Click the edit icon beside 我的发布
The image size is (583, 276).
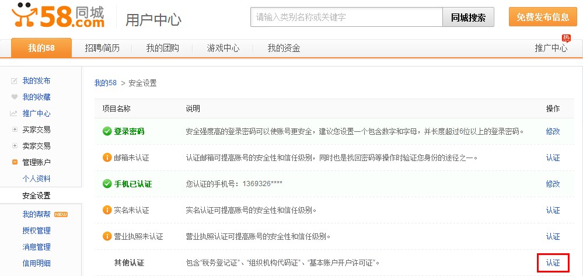[14, 81]
